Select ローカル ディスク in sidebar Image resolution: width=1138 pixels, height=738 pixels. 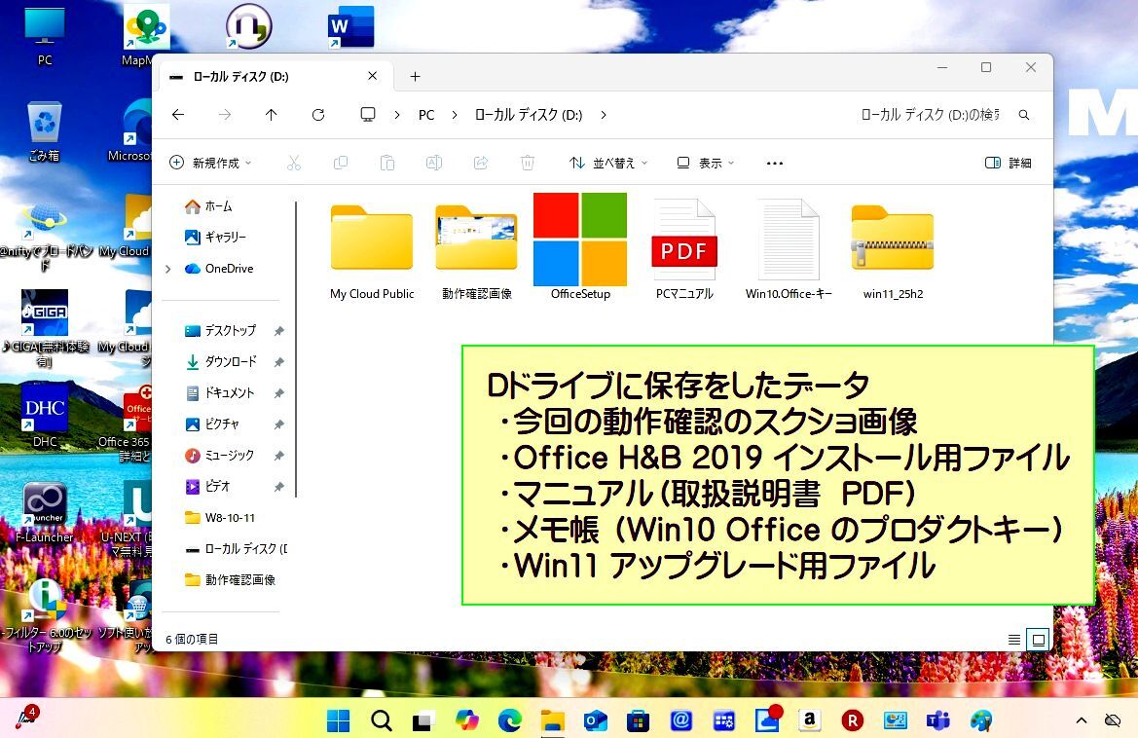tap(236, 548)
